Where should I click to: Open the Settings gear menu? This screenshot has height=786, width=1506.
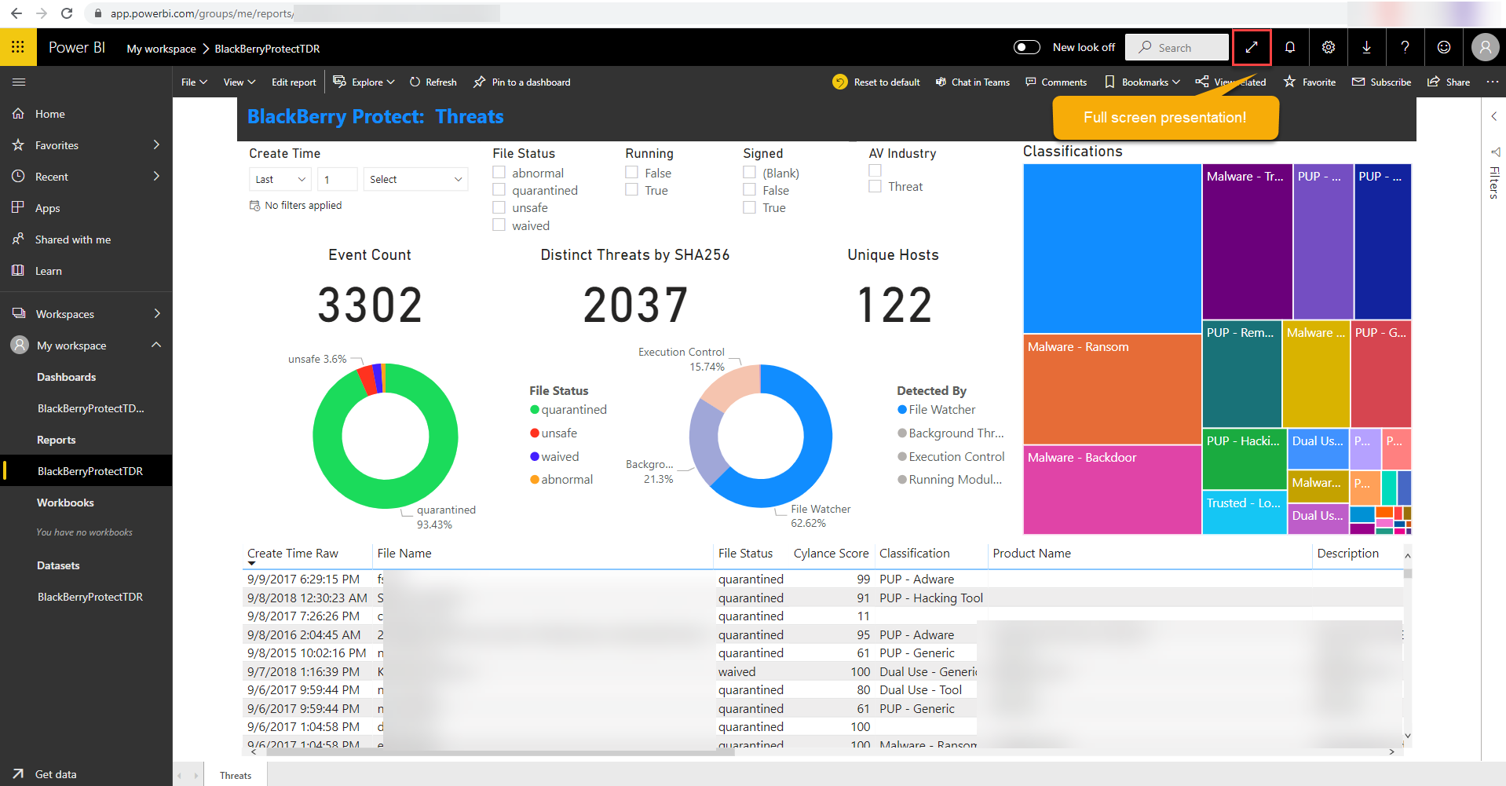(1328, 47)
